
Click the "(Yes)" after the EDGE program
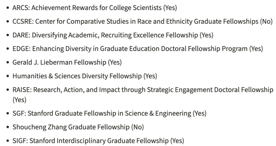256,49
